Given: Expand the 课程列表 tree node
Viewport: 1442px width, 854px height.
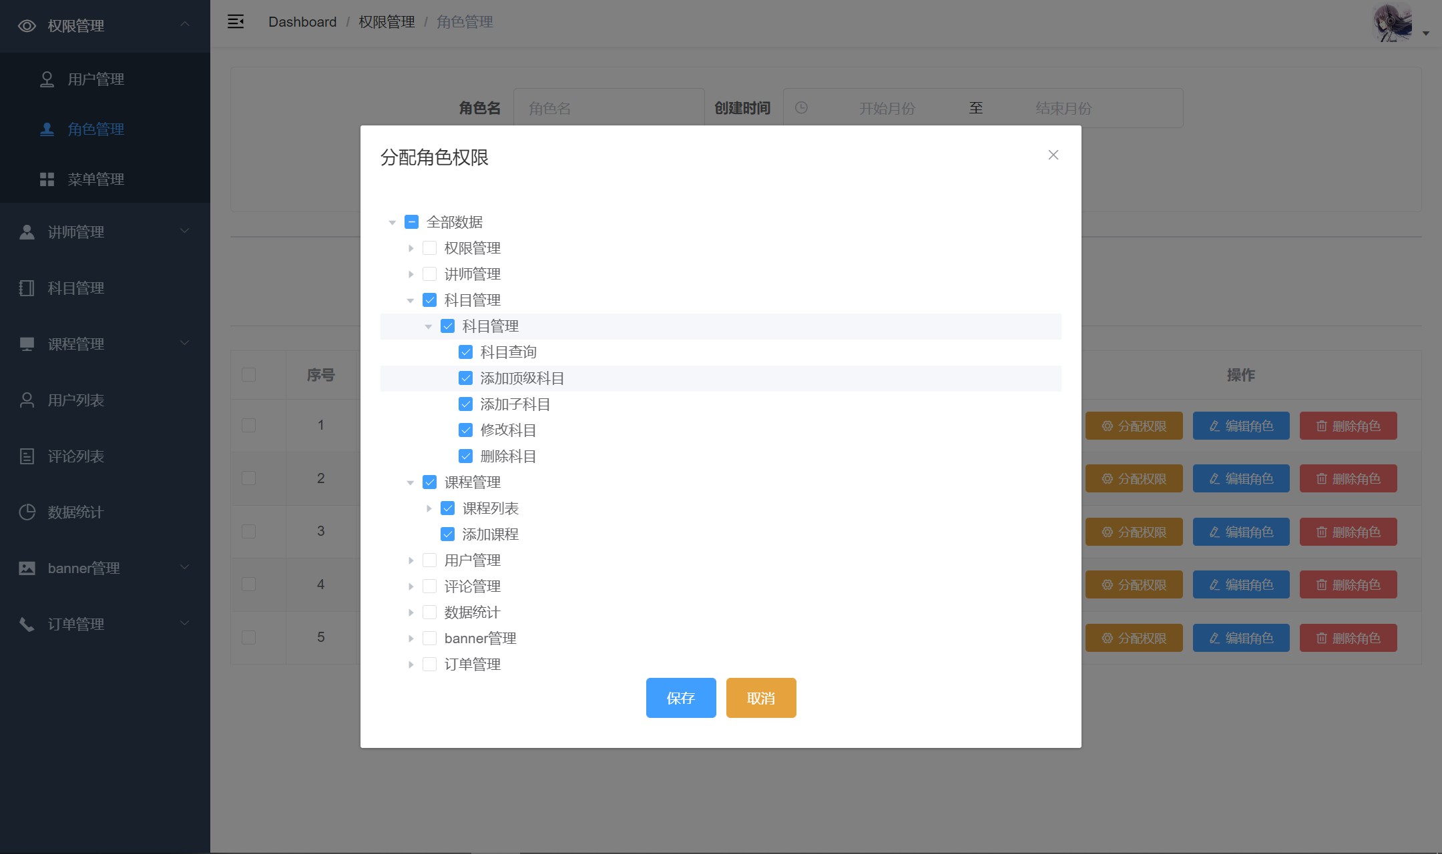Looking at the screenshot, I should pyautogui.click(x=429, y=508).
